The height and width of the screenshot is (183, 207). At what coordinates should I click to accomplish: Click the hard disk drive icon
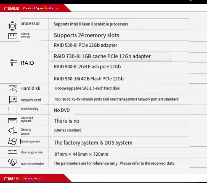coord(13,89)
